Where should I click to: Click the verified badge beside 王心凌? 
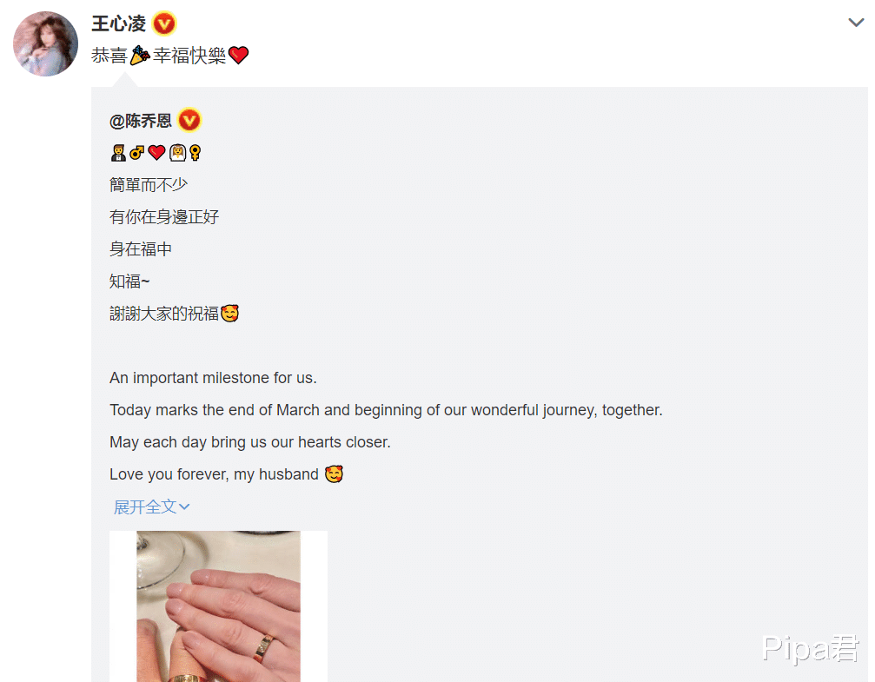164,24
